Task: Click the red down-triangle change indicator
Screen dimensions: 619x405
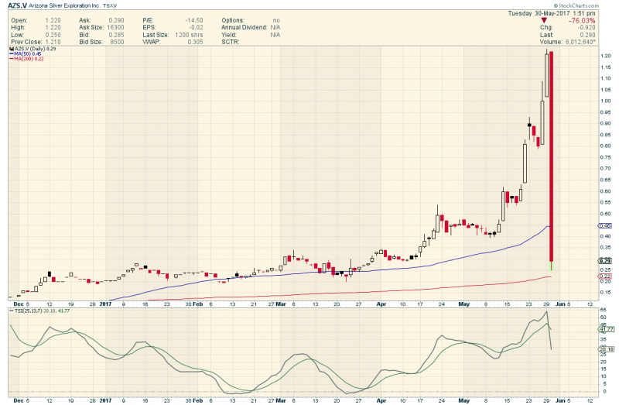Action: (x=544, y=20)
